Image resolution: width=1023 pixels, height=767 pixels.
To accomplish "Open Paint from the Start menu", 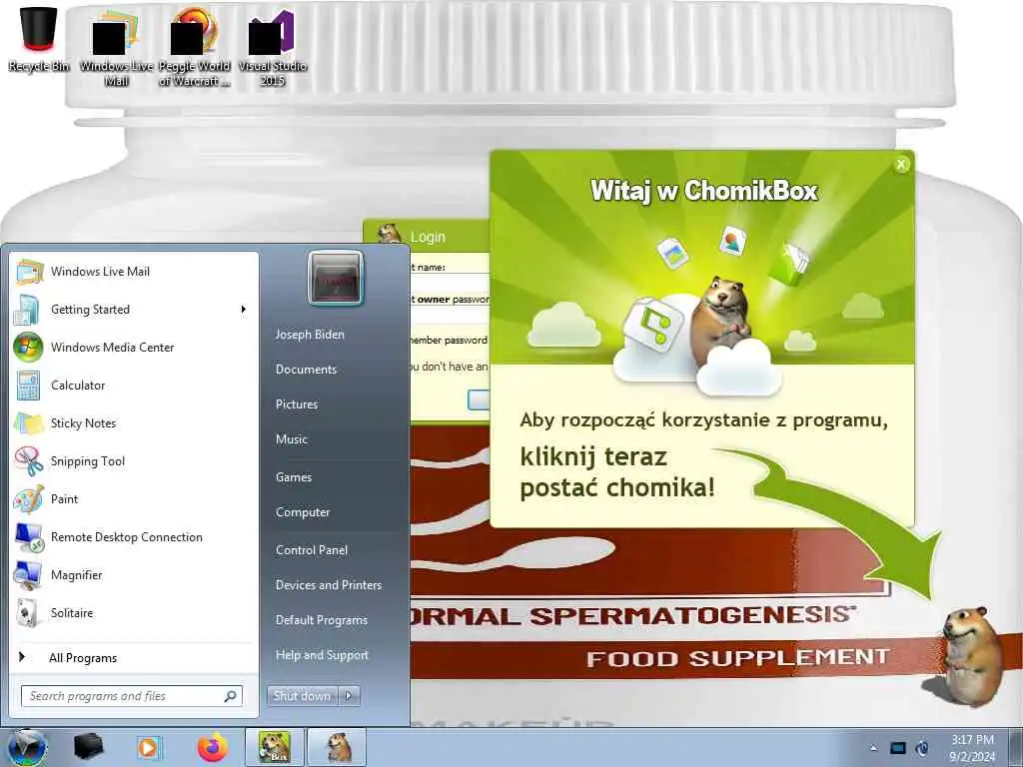I will 135,498.
